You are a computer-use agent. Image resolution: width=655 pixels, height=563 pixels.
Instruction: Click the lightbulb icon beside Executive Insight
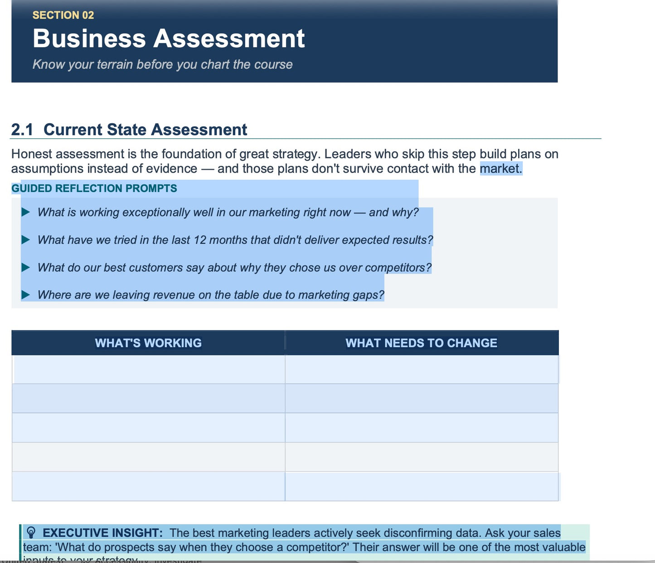(x=31, y=532)
